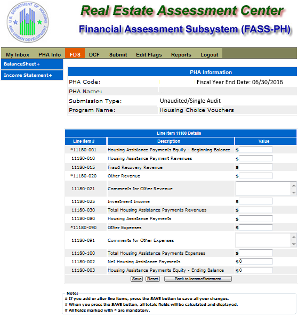298x317 pixels.
Task: Click the Line Item 11180 Details header
Action: point(181,133)
